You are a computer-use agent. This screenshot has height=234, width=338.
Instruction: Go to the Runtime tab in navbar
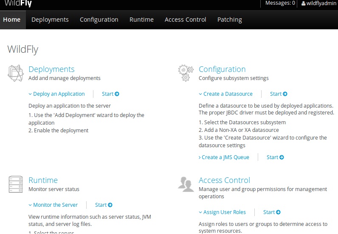(x=142, y=20)
